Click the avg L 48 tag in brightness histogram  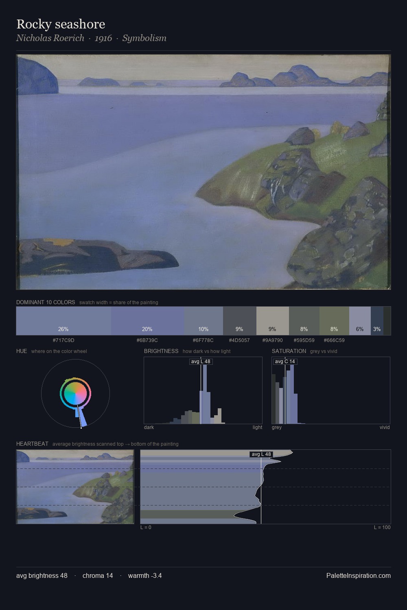coord(201,362)
